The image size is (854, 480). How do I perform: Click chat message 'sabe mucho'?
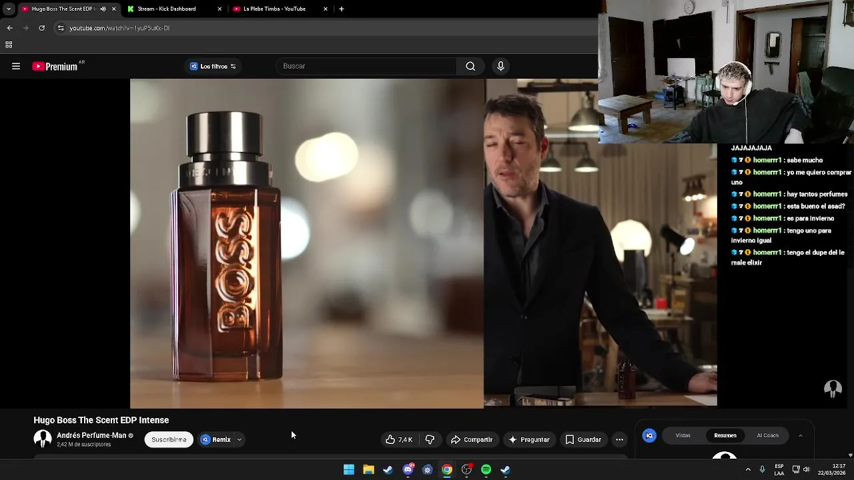point(777,160)
